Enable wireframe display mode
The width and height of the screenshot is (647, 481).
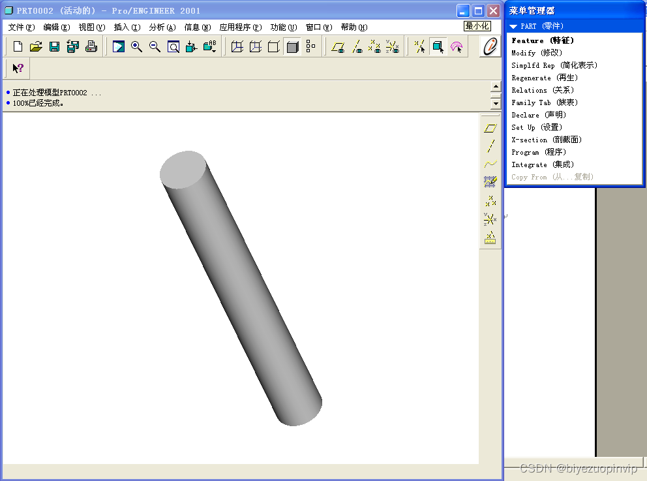[237, 47]
